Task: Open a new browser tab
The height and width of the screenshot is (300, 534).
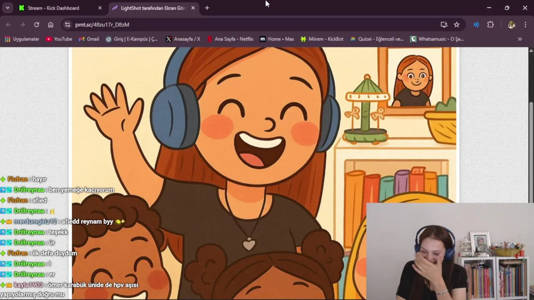Action: (x=207, y=8)
